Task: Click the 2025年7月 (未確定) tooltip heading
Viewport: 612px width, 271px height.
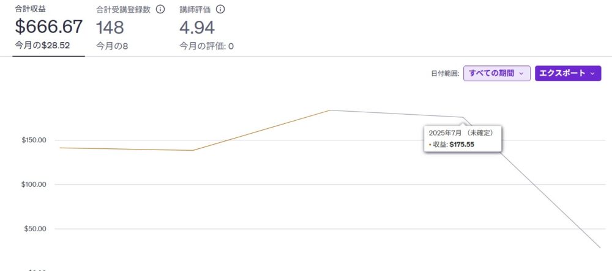Action: tap(461, 133)
